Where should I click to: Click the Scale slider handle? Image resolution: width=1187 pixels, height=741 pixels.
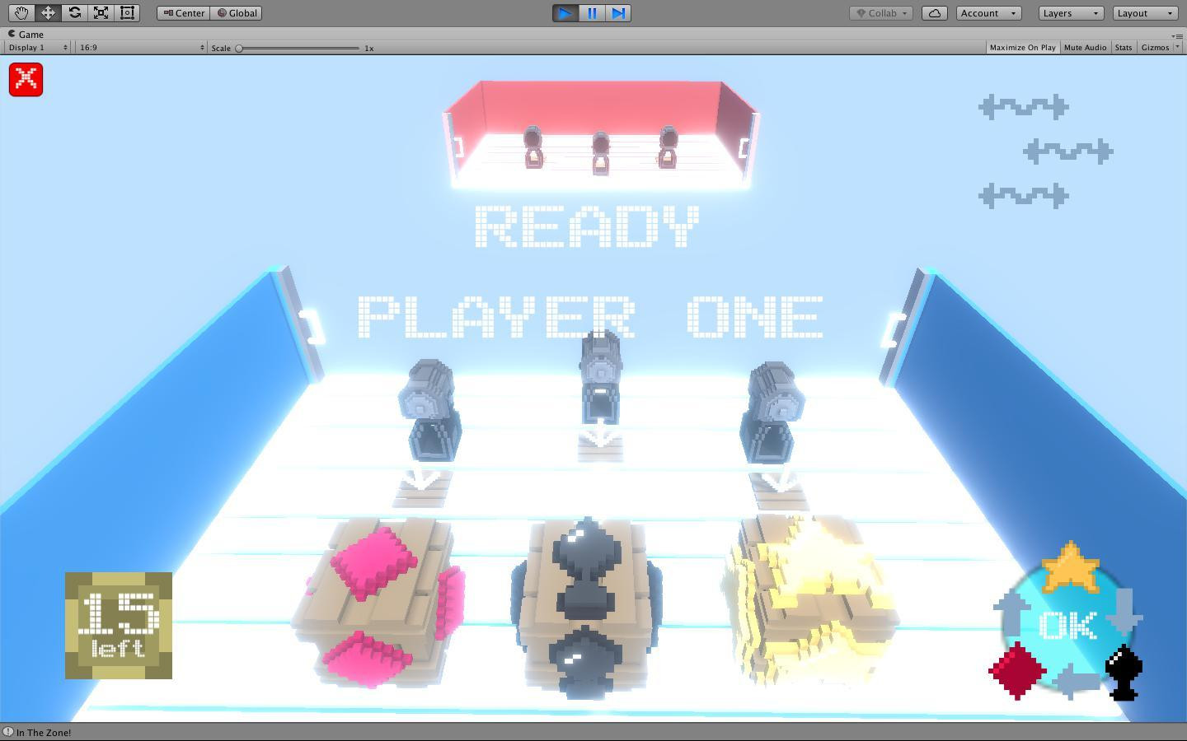239,48
